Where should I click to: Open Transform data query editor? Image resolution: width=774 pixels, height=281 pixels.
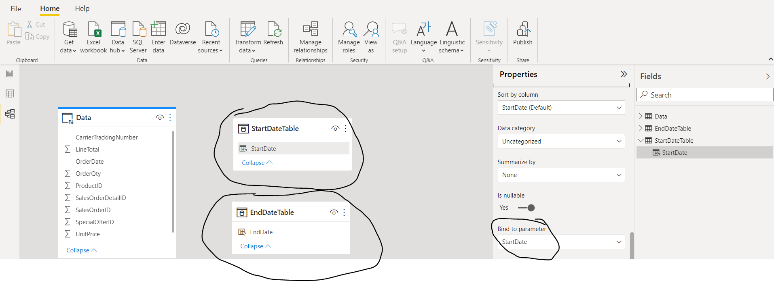247,37
